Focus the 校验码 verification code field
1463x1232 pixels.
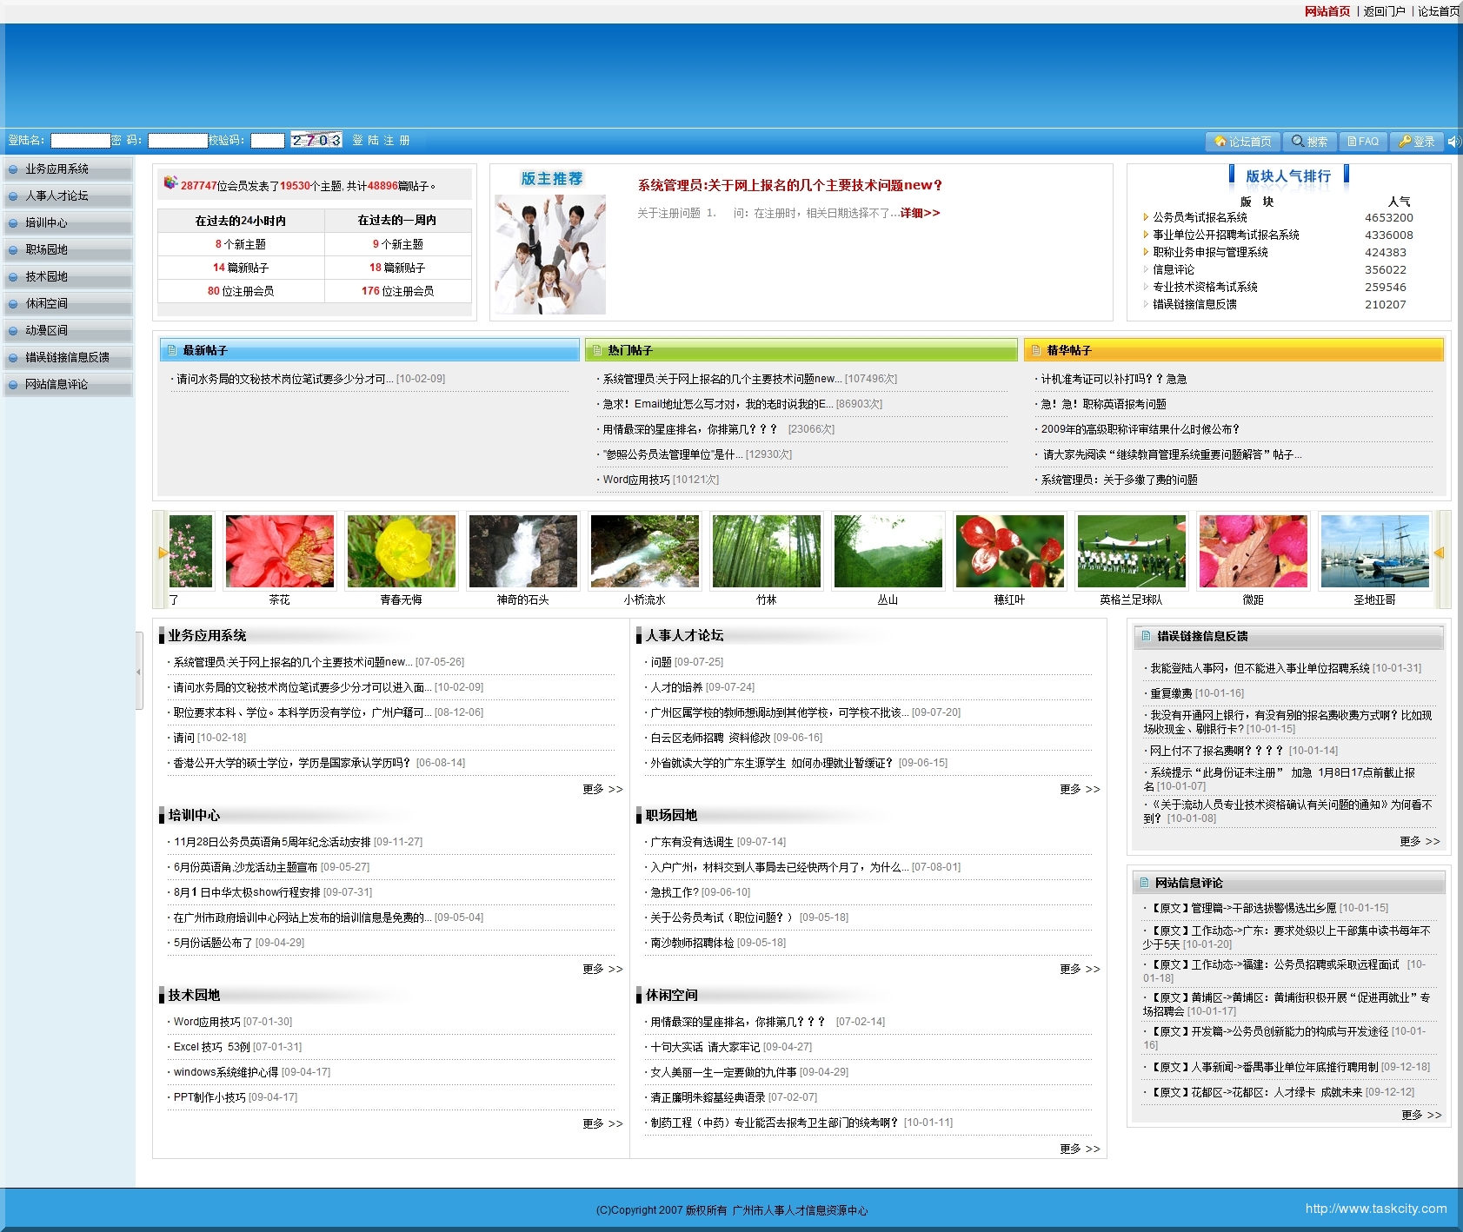click(x=268, y=141)
